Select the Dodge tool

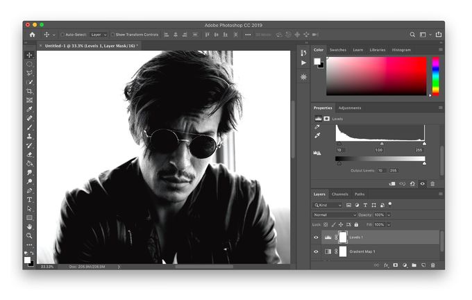pyautogui.click(x=29, y=181)
